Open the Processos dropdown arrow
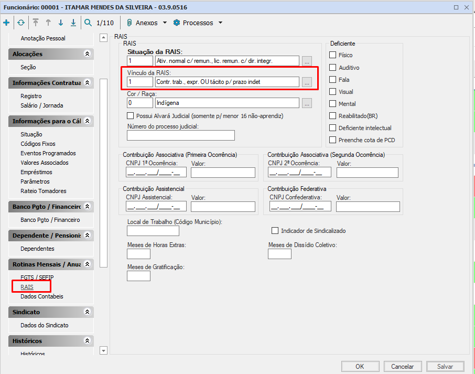475x374 pixels. (221, 23)
